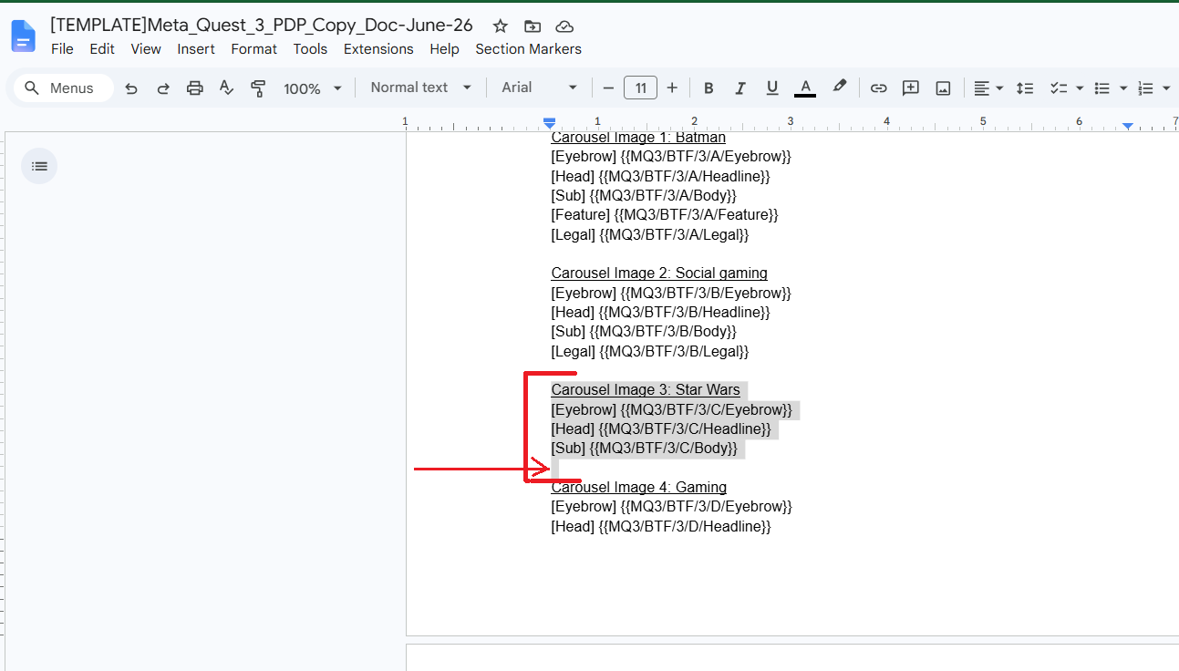Insert a numbered list
The height and width of the screenshot is (671, 1179).
click(1145, 88)
